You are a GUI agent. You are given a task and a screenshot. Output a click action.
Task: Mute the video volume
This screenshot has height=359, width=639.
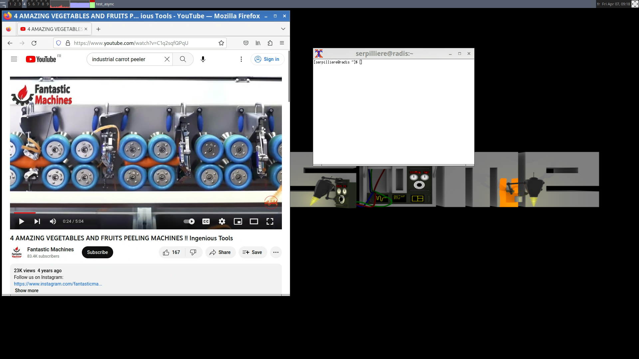pyautogui.click(x=53, y=221)
